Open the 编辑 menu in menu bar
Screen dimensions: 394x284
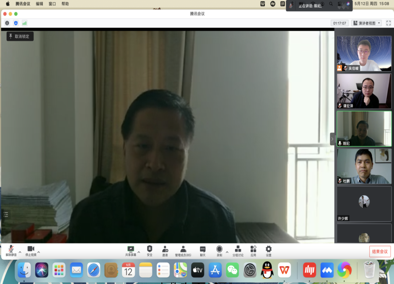pyautogui.click(x=39, y=4)
